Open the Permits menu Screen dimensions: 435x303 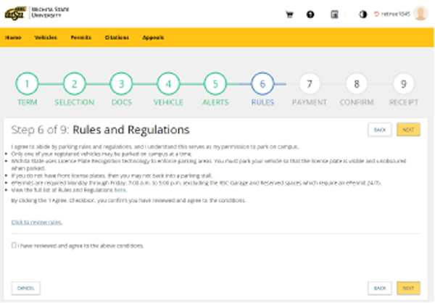80,37
